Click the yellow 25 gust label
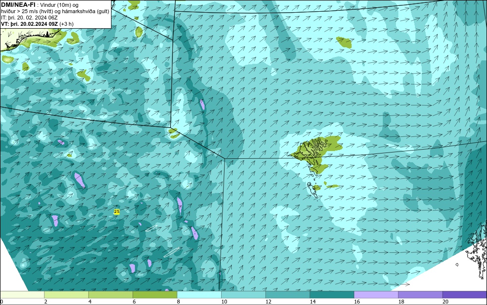This screenshot has height=305, width=487. tap(117, 211)
